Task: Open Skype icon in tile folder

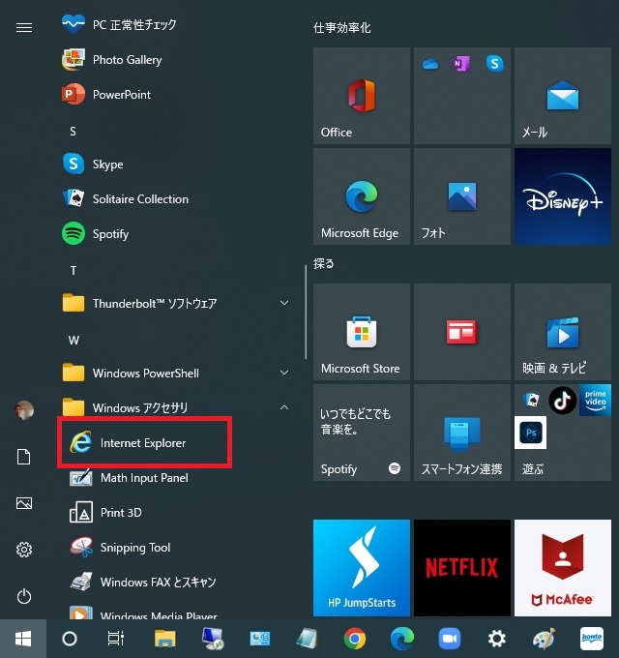Action: pos(495,64)
